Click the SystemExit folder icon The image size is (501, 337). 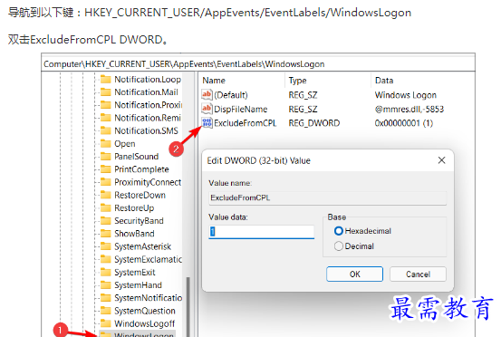105,272
